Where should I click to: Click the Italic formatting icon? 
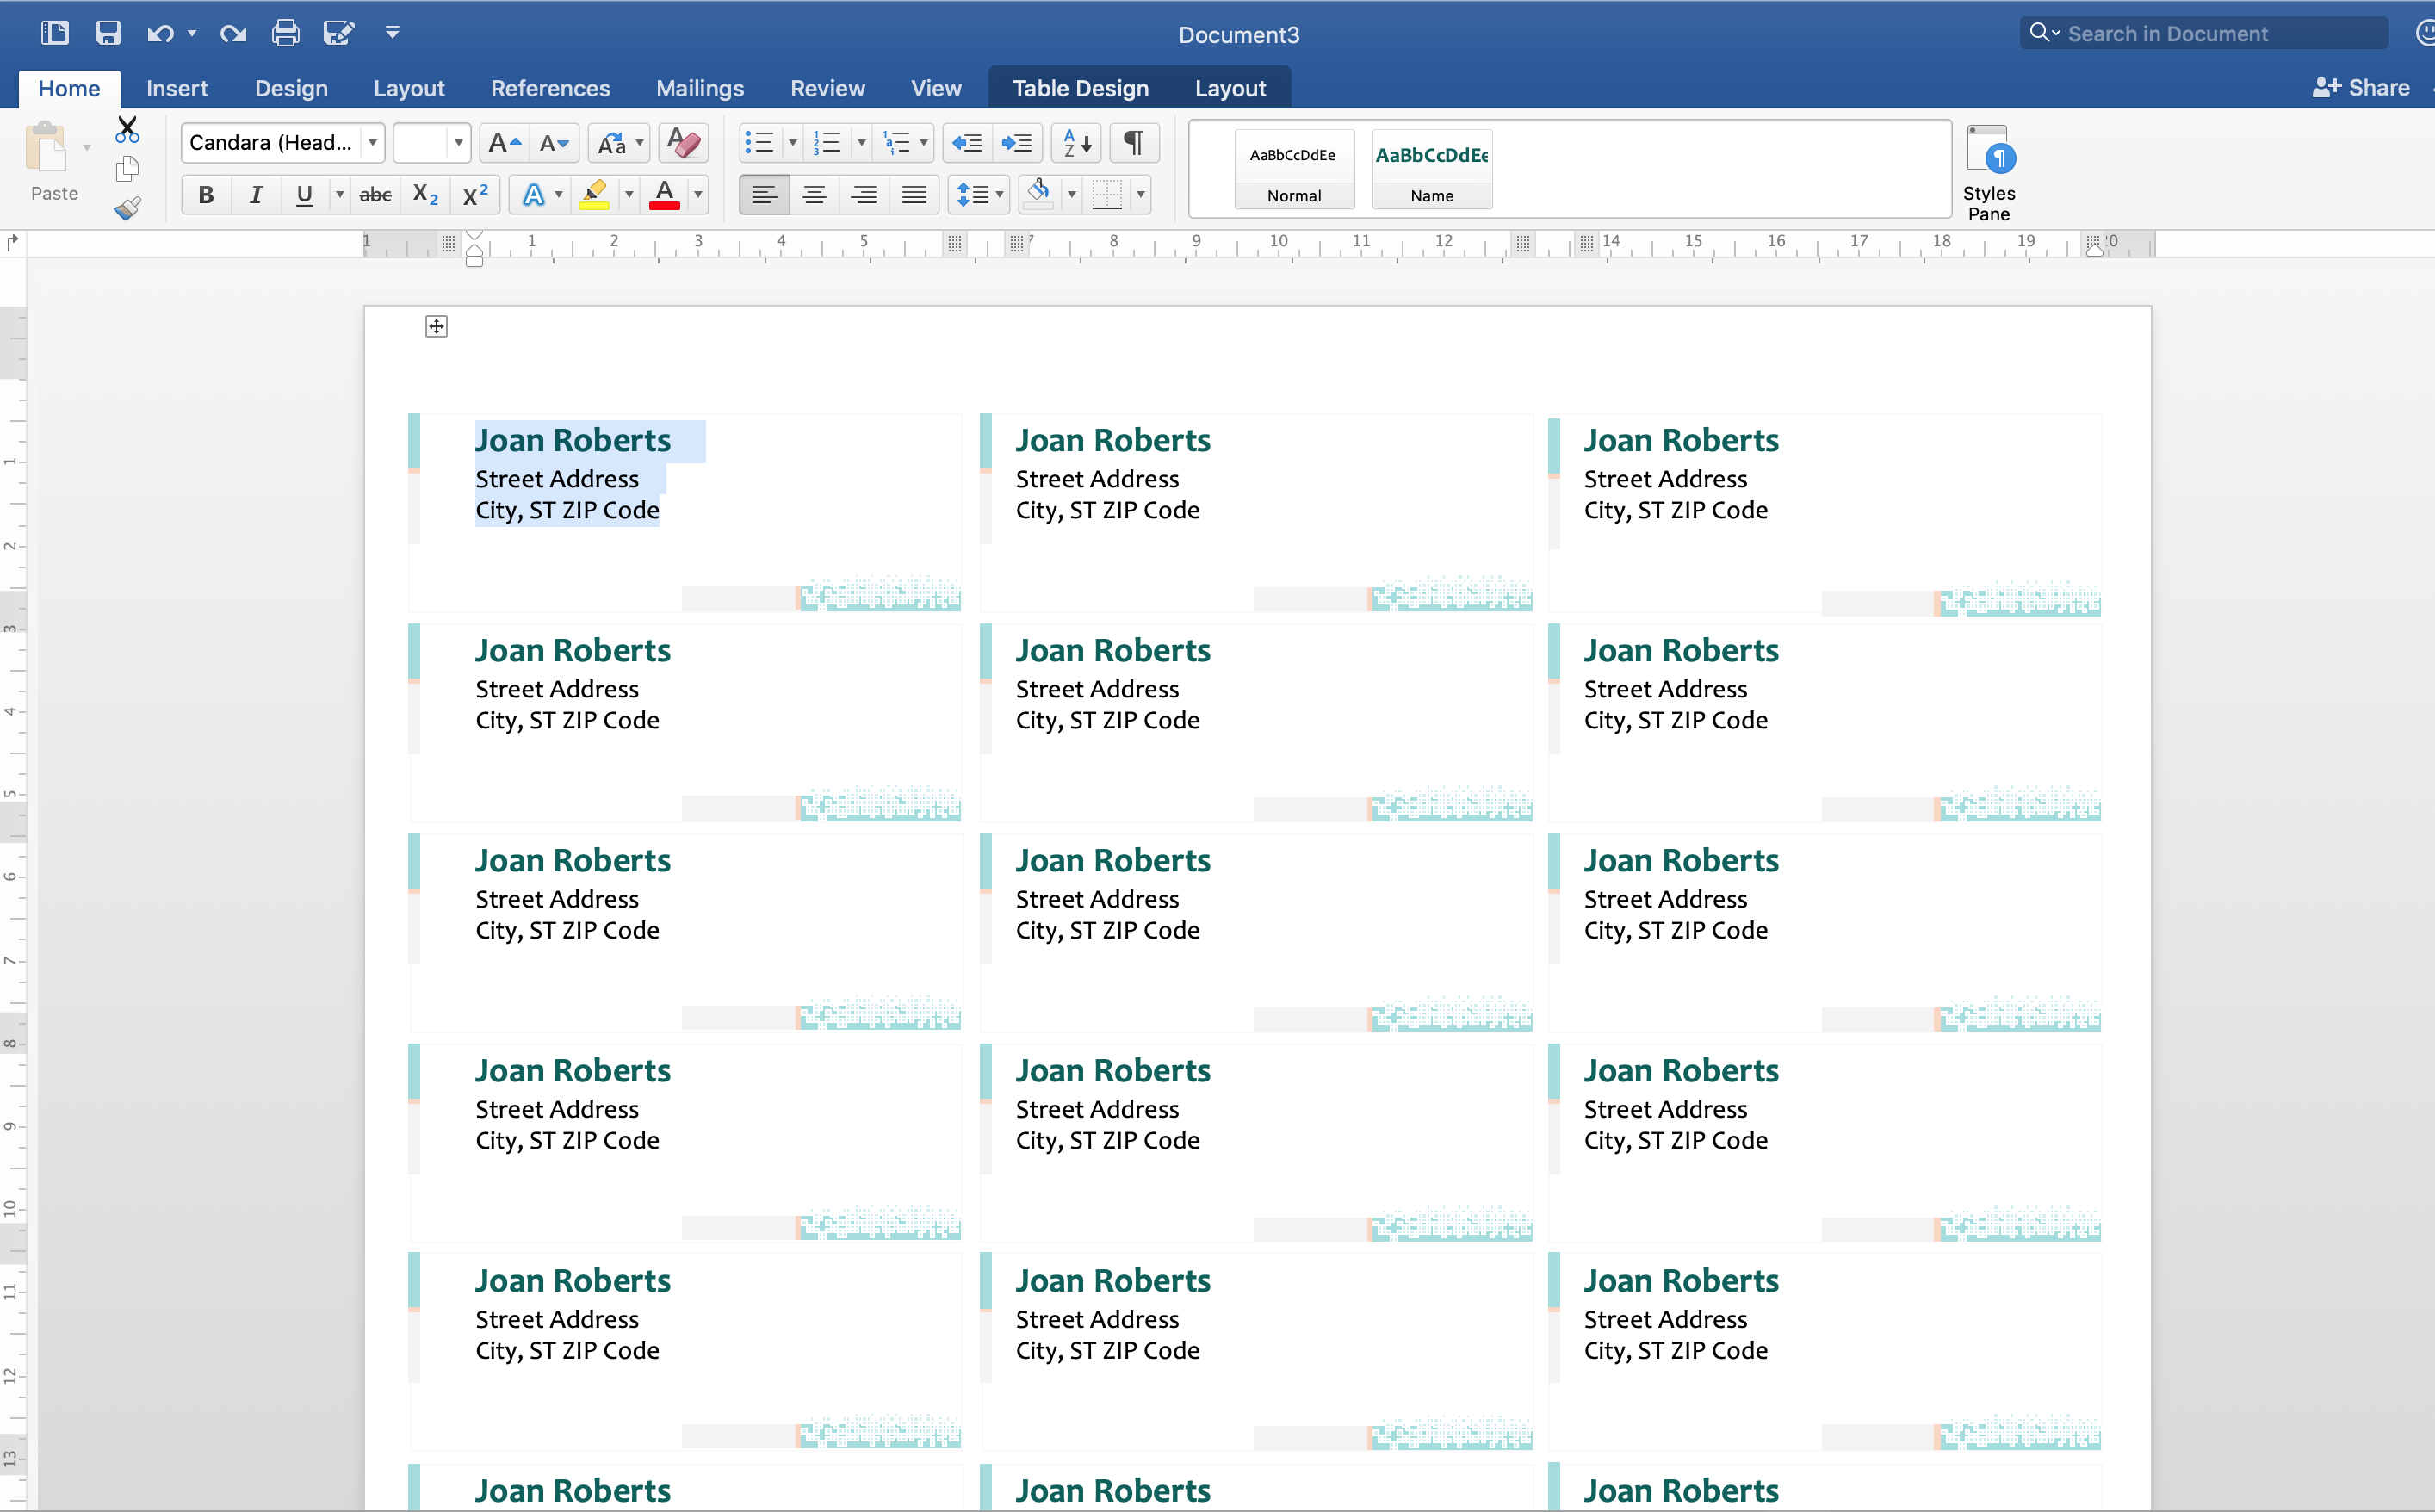pyautogui.click(x=256, y=194)
